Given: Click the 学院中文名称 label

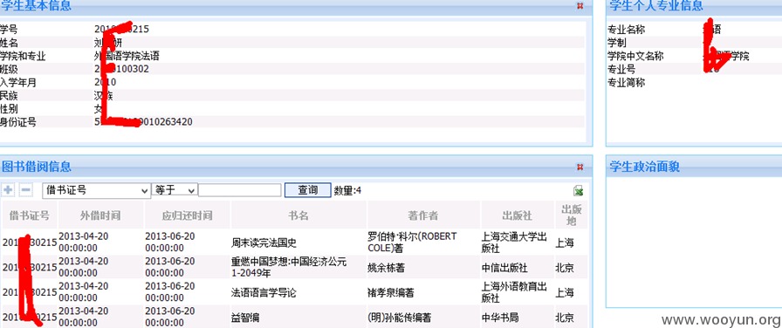Looking at the screenshot, I should tap(635, 57).
